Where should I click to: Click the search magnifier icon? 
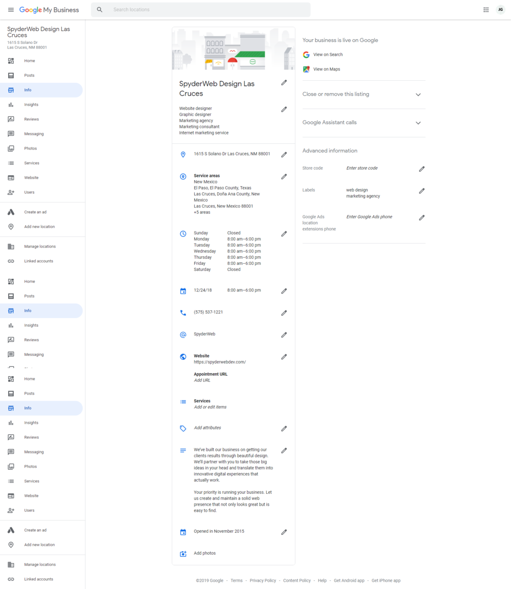pos(100,10)
